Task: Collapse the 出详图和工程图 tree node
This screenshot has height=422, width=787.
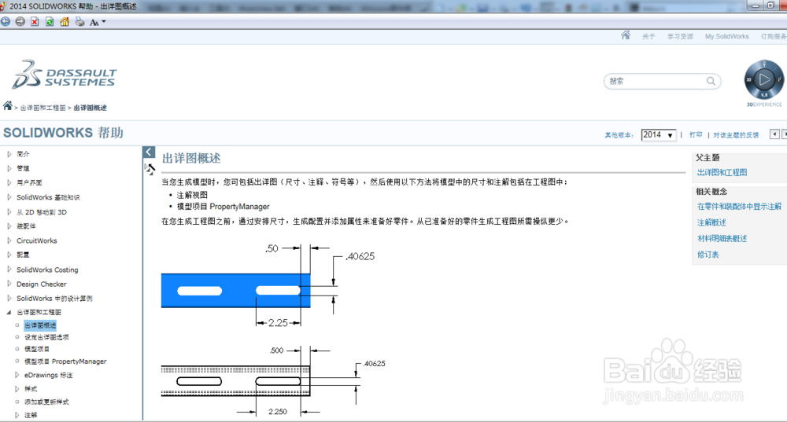Action: (9, 312)
